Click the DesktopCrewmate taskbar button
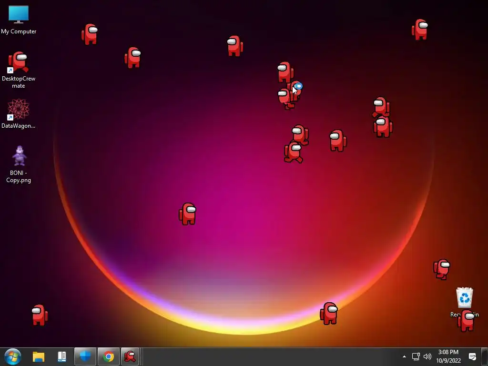 (130, 356)
